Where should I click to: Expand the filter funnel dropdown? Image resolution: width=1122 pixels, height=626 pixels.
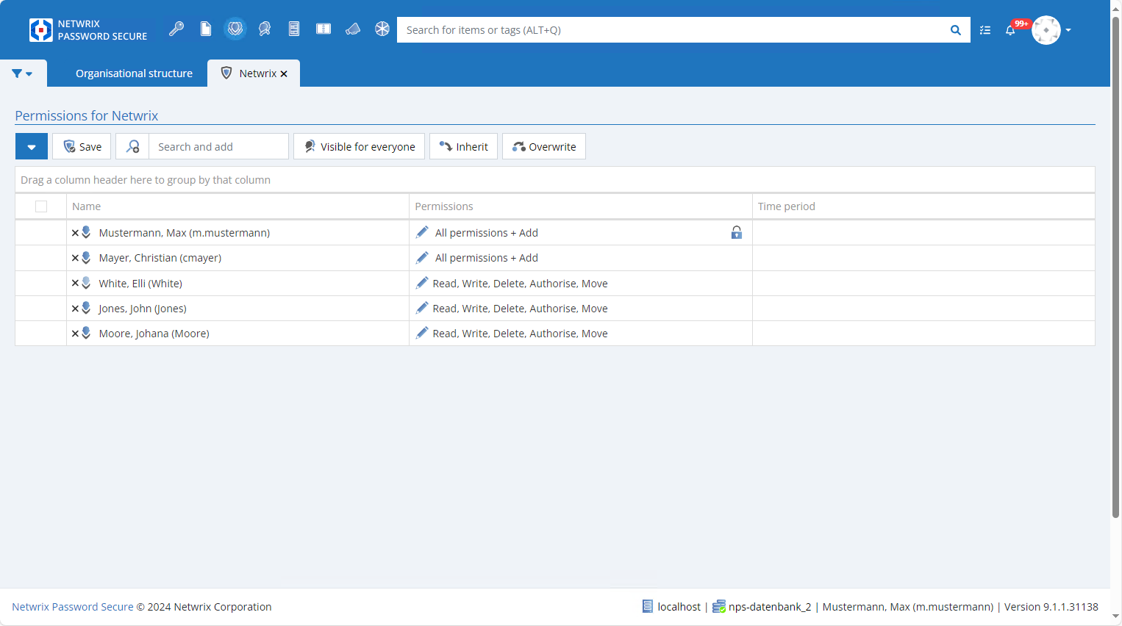[x=22, y=73]
